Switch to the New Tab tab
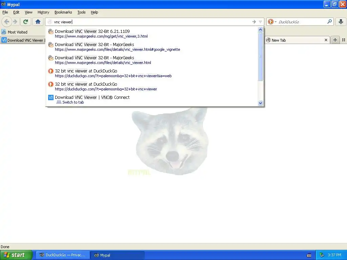 pos(297,40)
